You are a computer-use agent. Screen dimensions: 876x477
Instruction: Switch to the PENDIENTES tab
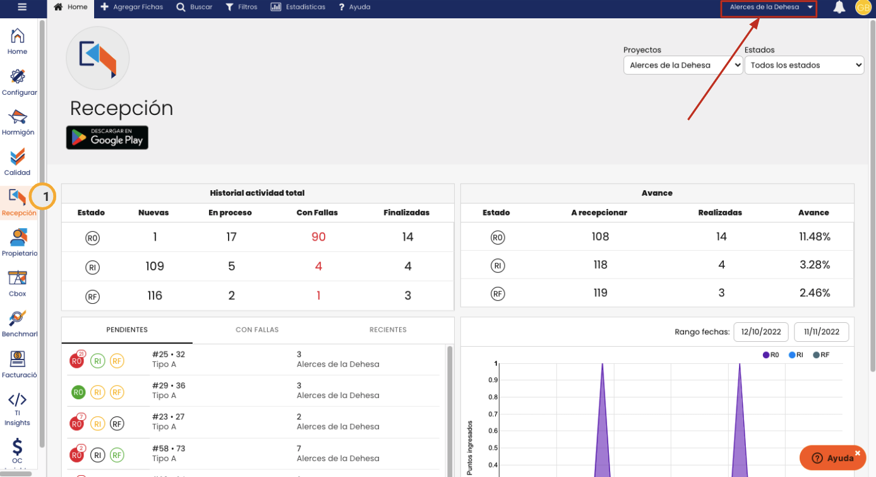point(127,330)
